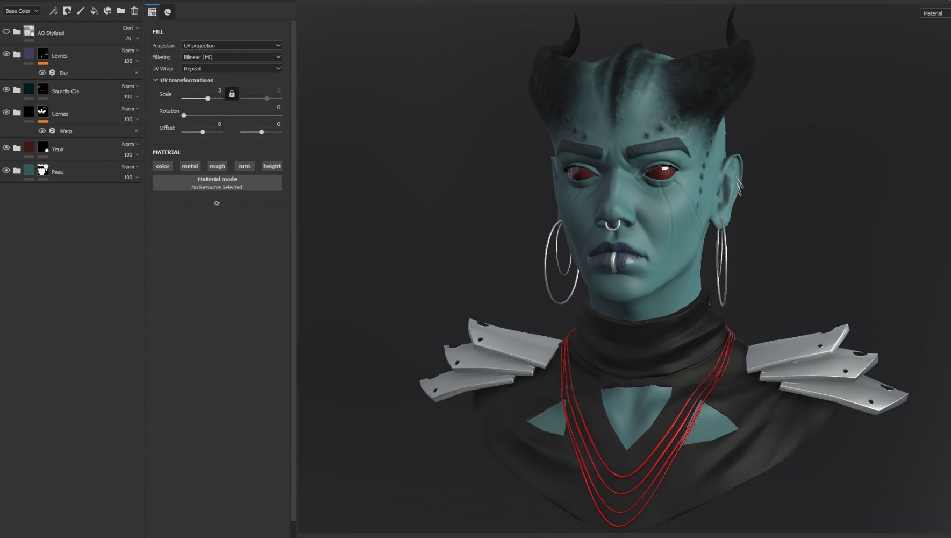Toggle the metal channel button
951x538 pixels.
pyautogui.click(x=190, y=166)
